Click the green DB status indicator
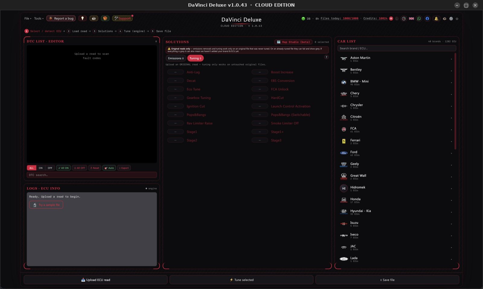Screen dimensions: 483x289 303,19
